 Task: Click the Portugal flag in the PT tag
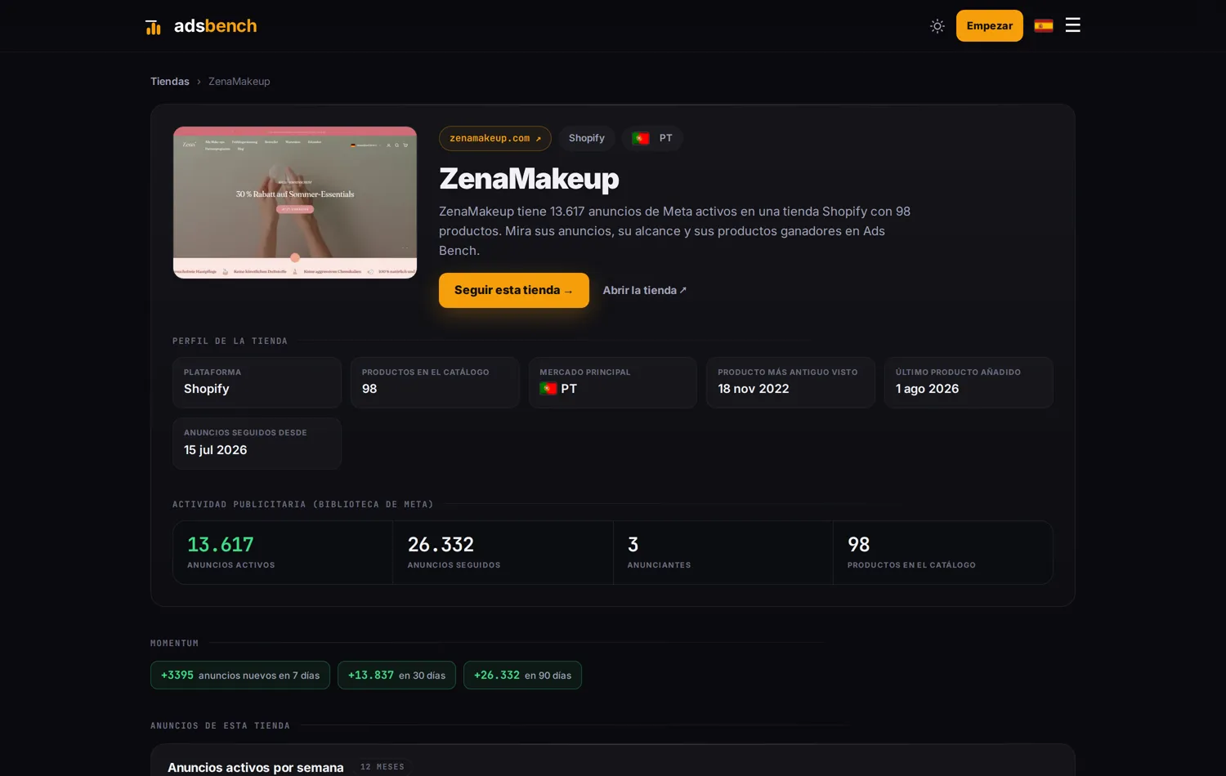tap(641, 138)
